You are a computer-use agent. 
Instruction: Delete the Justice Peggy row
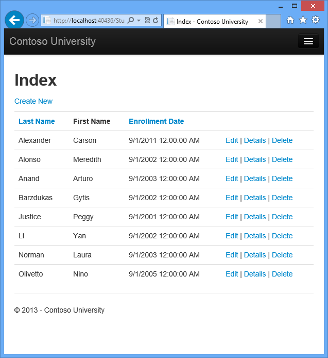(282, 217)
